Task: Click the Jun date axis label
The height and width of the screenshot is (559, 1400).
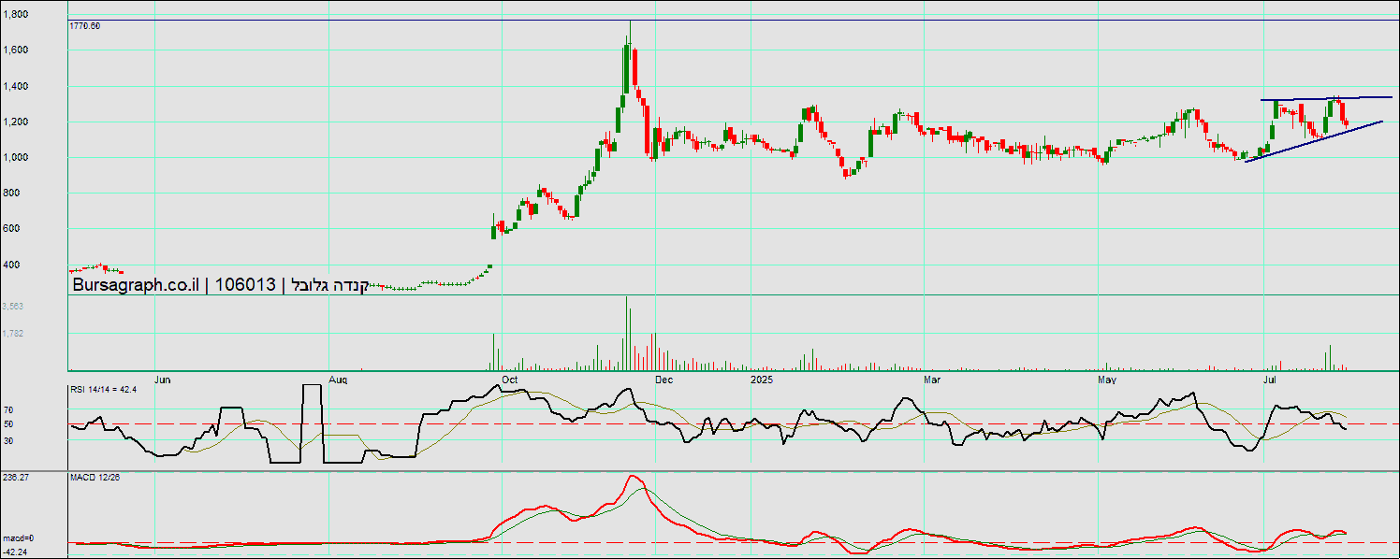Action: click(163, 380)
